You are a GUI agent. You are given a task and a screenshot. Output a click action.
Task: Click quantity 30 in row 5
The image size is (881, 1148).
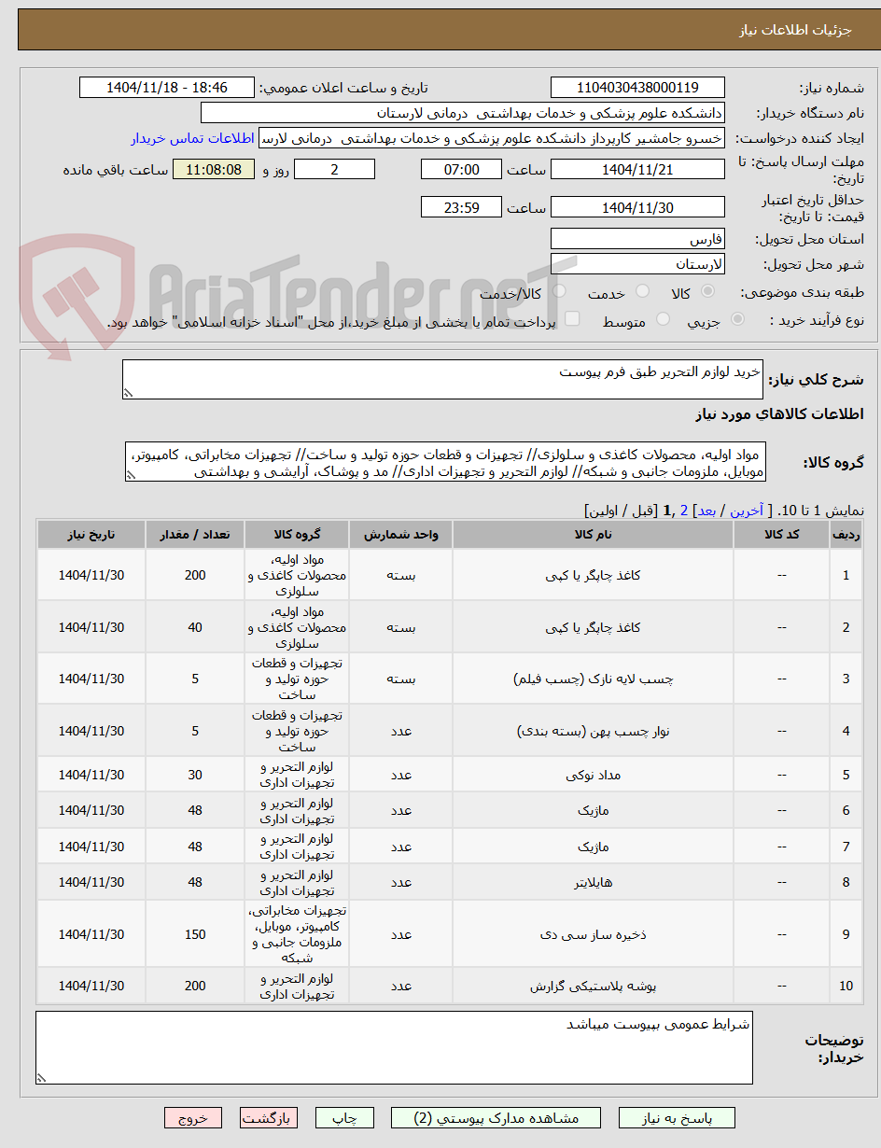tap(195, 775)
